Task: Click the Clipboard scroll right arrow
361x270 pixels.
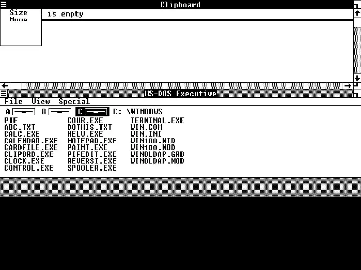Action: (348, 86)
